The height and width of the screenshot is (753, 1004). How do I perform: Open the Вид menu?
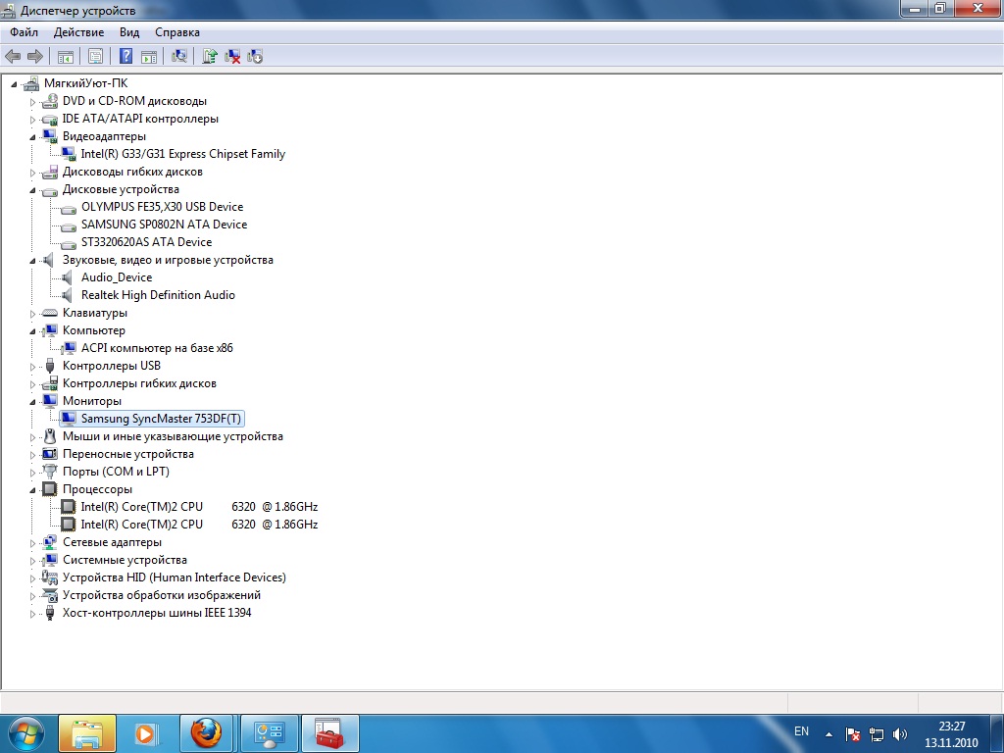(129, 32)
